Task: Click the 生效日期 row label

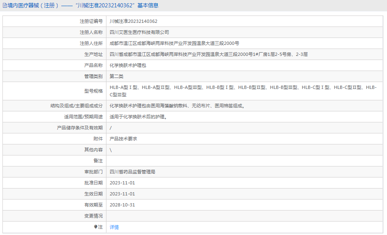Action: point(93,194)
